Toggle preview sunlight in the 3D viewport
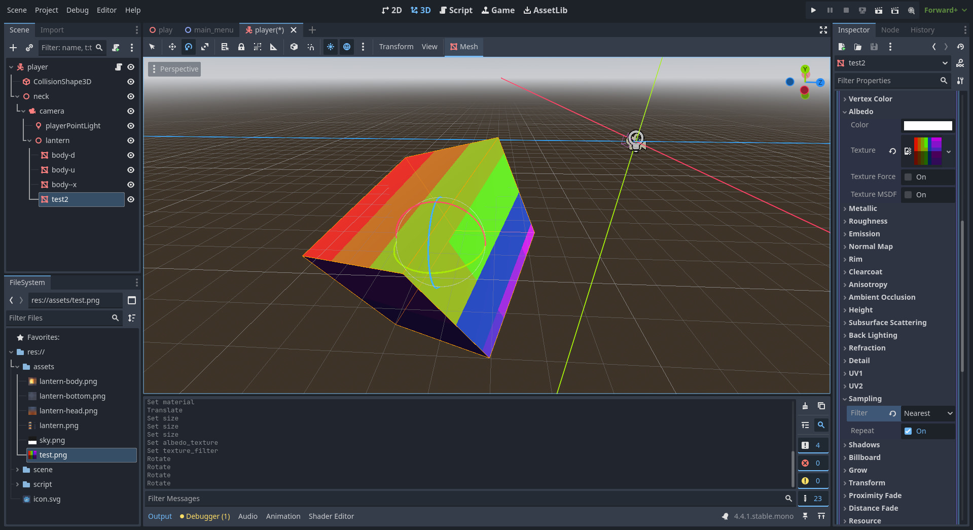The width and height of the screenshot is (973, 530). [330, 47]
